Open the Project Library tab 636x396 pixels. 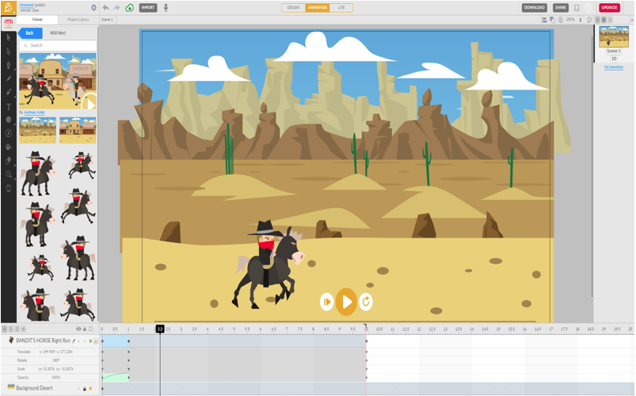click(78, 20)
